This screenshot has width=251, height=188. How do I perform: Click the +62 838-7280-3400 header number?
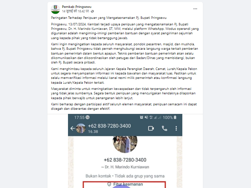[x=109, y=126]
